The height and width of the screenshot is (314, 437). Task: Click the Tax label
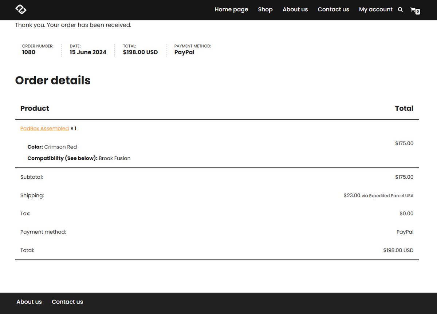pos(25,214)
